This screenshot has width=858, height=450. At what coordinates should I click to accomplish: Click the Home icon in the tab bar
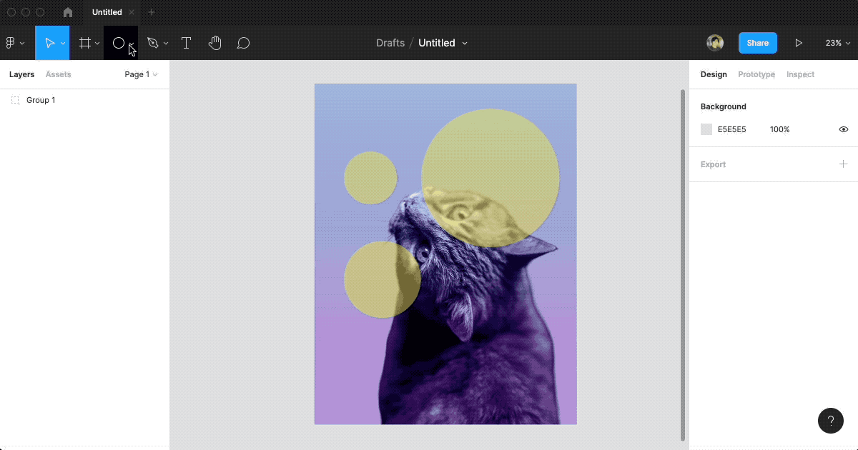(x=67, y=12)
